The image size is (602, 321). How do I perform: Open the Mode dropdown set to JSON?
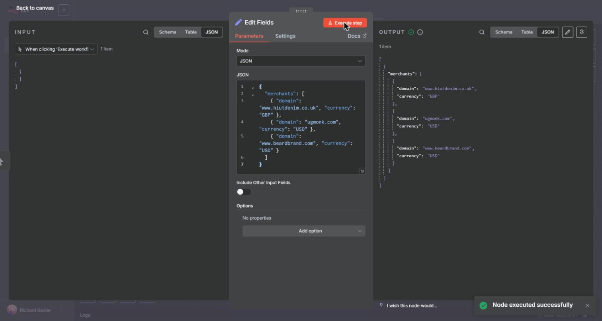coord(301,61)
